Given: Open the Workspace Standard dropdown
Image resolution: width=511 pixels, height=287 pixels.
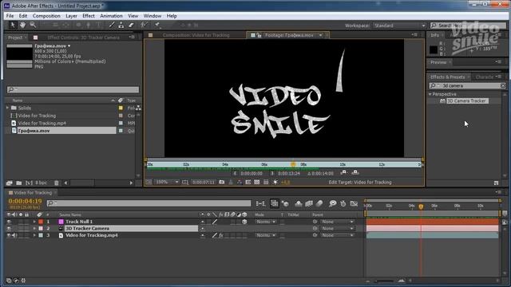Looking at the screenshot, I should (x=399, y=26).
